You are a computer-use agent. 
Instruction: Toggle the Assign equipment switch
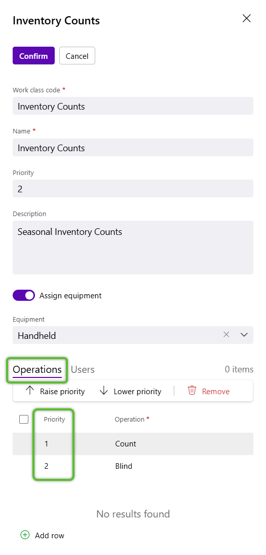coord(24,296)
